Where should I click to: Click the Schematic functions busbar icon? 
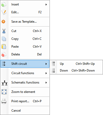5,83
